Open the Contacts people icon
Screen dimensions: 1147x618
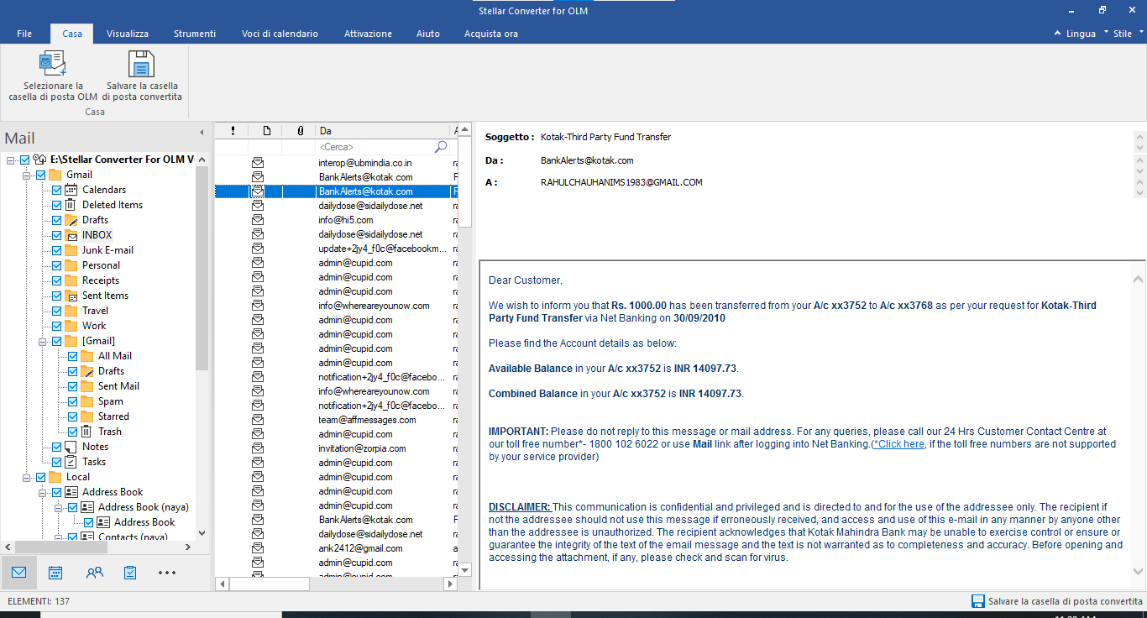click(x=94, y=573)
